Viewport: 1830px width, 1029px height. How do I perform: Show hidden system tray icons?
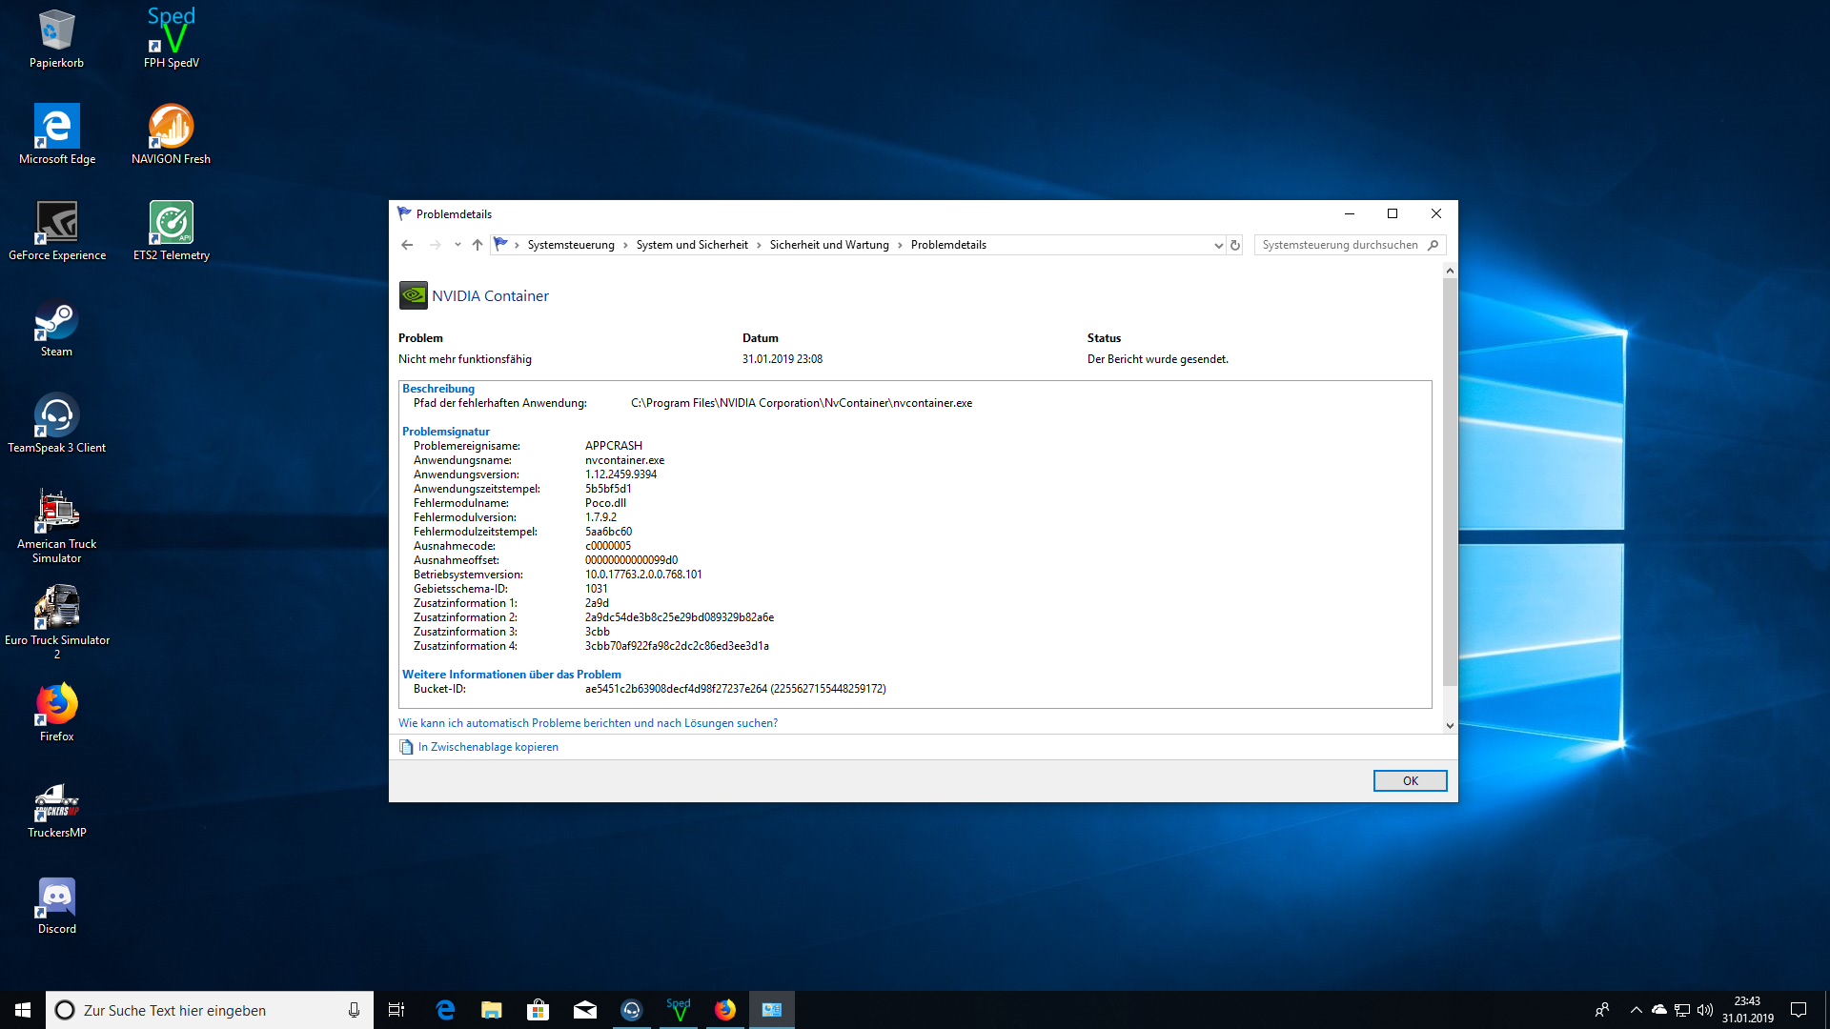pos(1637,1010)
